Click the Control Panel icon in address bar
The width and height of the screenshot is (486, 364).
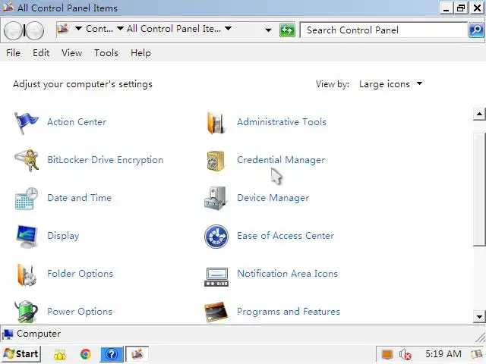click(63, 29)
